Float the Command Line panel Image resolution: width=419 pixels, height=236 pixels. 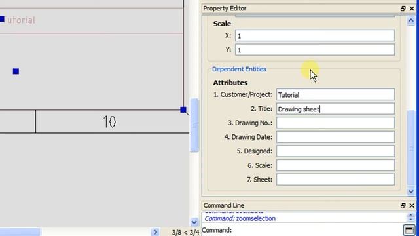tap(403, 205)
